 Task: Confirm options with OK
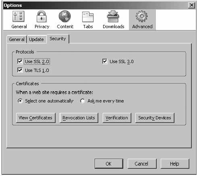(x=109, y=164)
